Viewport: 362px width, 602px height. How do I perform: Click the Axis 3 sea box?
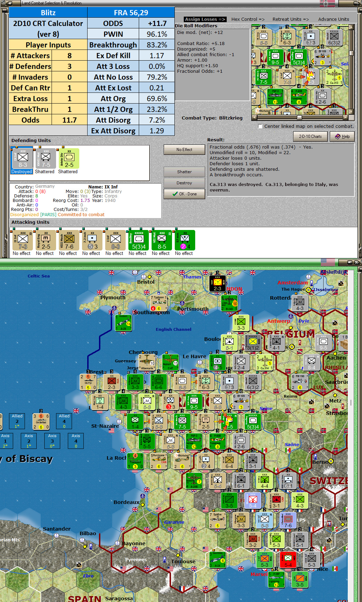52,441
